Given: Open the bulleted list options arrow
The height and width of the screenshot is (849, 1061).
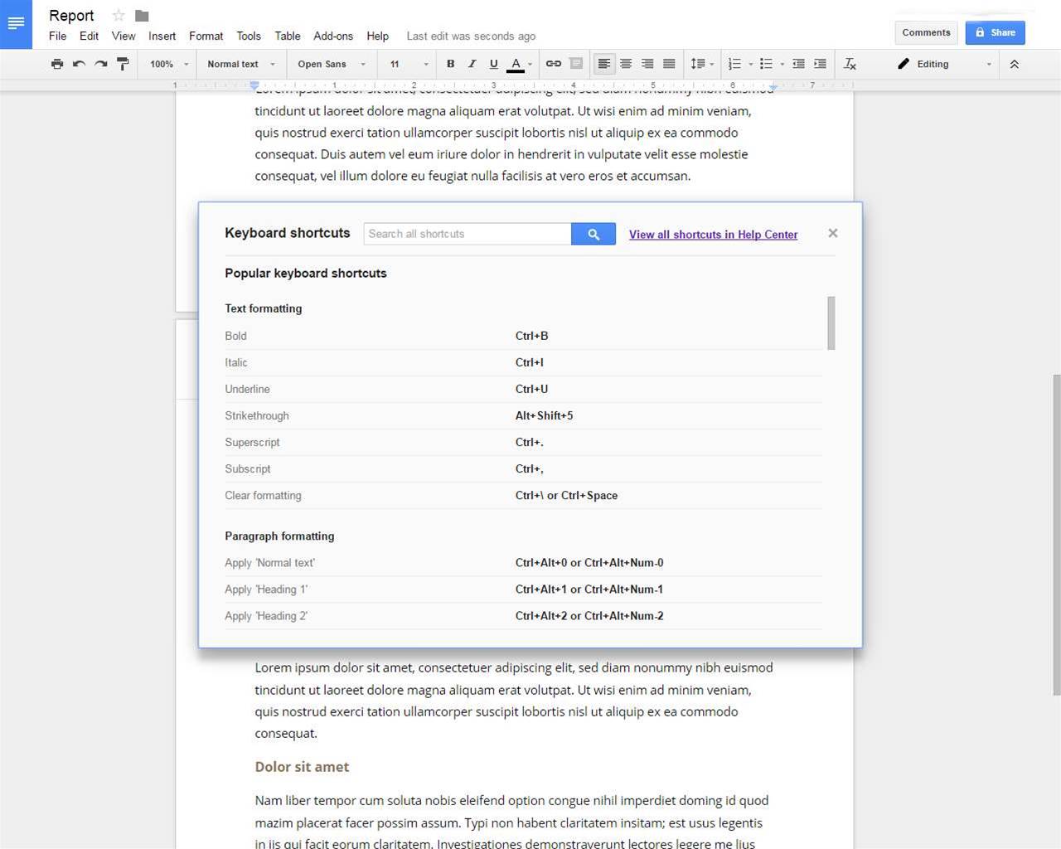Looking at the screenshot, I should (x=782, y=64).
